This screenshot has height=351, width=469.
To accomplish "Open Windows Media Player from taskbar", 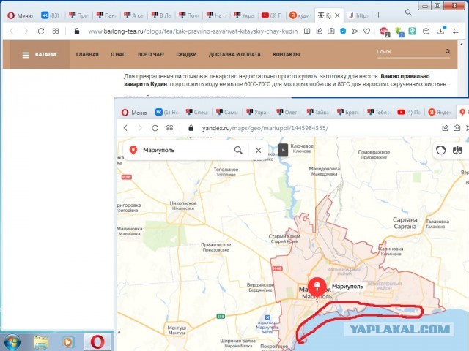I will point(68,342).
